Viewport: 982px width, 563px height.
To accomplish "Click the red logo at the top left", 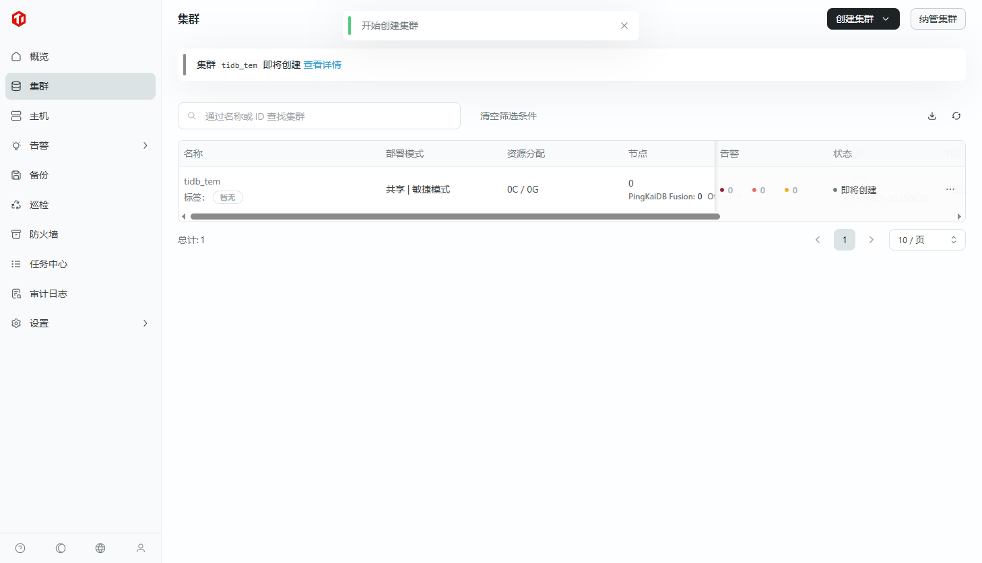I will point(19,19).
